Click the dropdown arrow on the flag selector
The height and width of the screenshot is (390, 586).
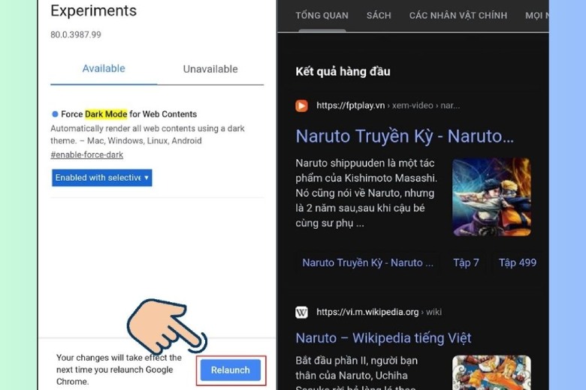tap(146, 178)
